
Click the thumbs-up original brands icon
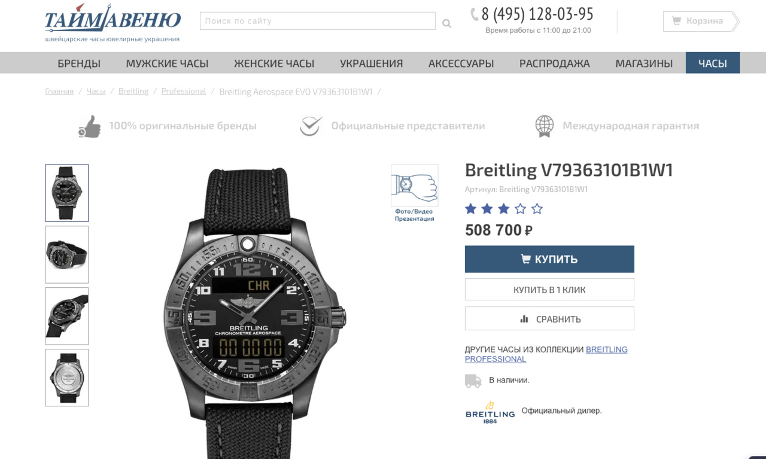click(90, 126)
